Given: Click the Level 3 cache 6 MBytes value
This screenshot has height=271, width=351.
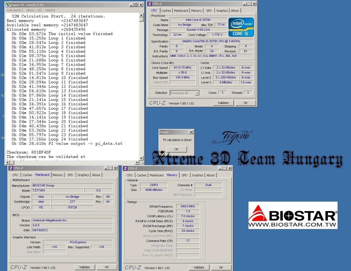Looking at the screenshot, I should pyautogui.click(x=226, y=82).
